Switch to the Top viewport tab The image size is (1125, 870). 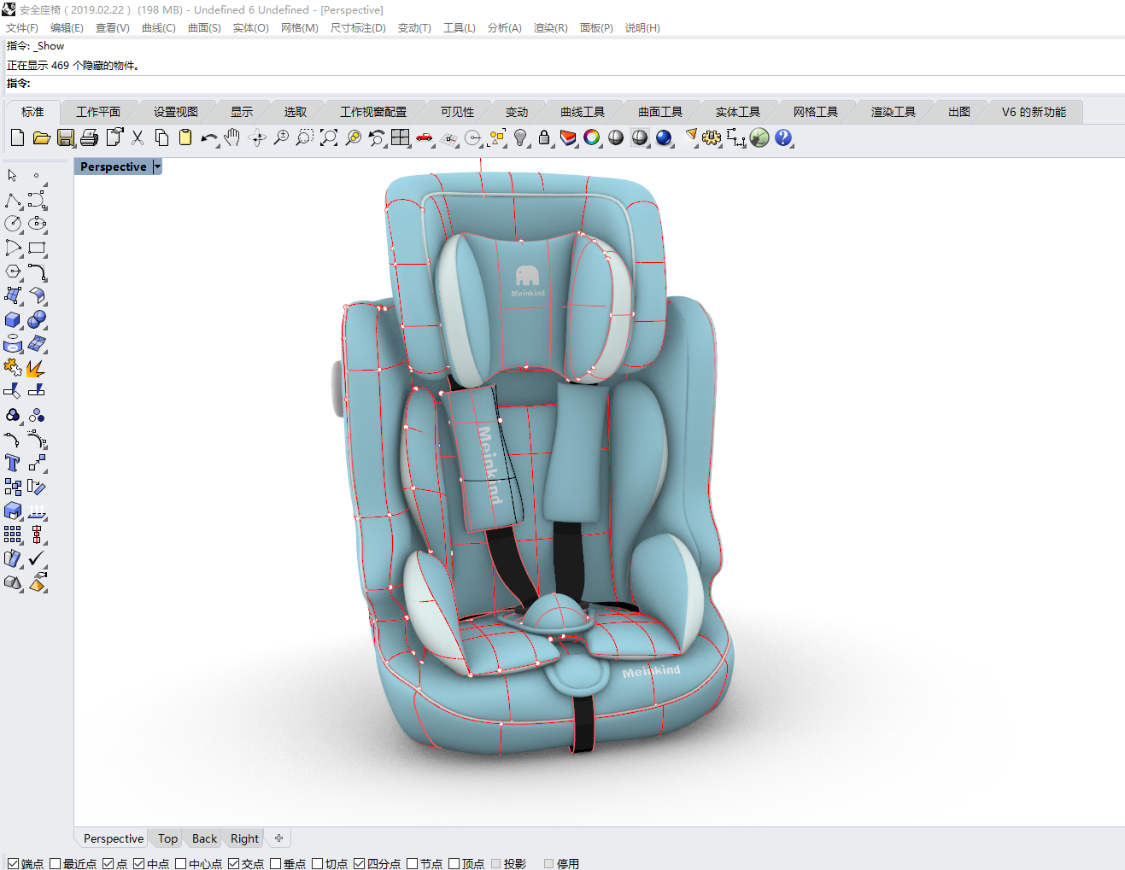coord(167,838)
